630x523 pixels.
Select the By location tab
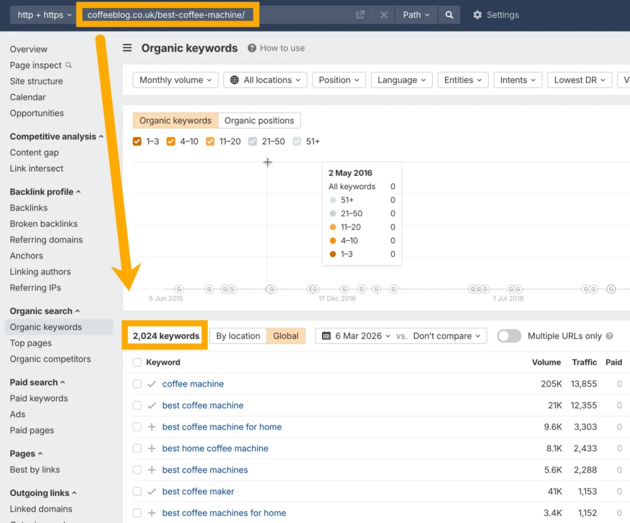coord(238,336)
